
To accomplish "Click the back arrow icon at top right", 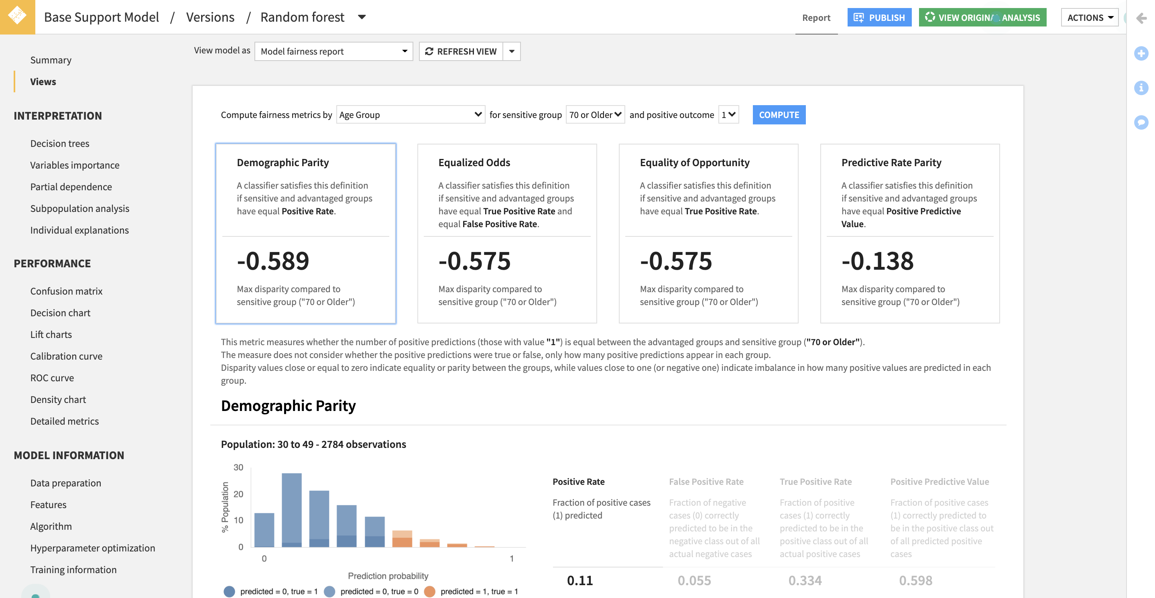I will click(1141, 18).
